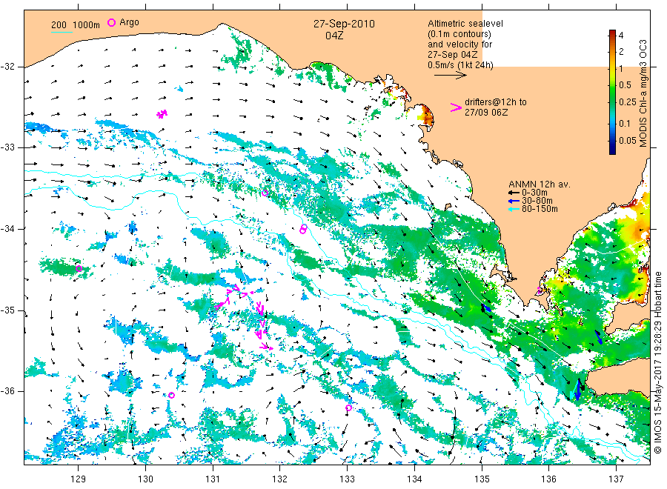Click the Argo float circle near 130.4E, 36S

click(x=171, y=395)
